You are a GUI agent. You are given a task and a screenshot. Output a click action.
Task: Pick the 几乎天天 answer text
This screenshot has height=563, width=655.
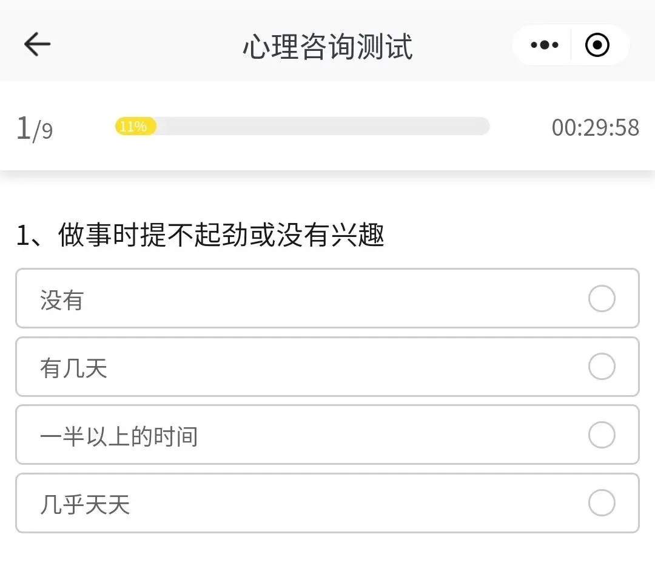[85, 504]
